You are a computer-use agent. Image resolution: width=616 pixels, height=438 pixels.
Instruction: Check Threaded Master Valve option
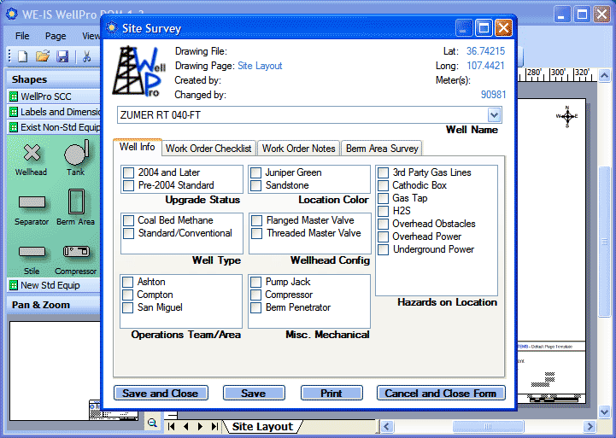tap(256, 234)
